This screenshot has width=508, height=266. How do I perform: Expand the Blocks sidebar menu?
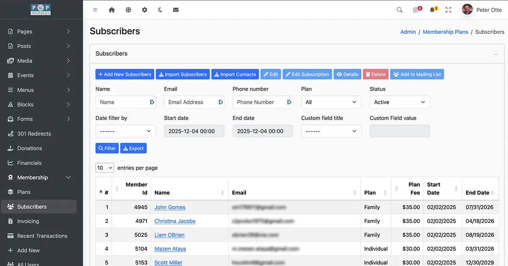(x=38, y=104)
